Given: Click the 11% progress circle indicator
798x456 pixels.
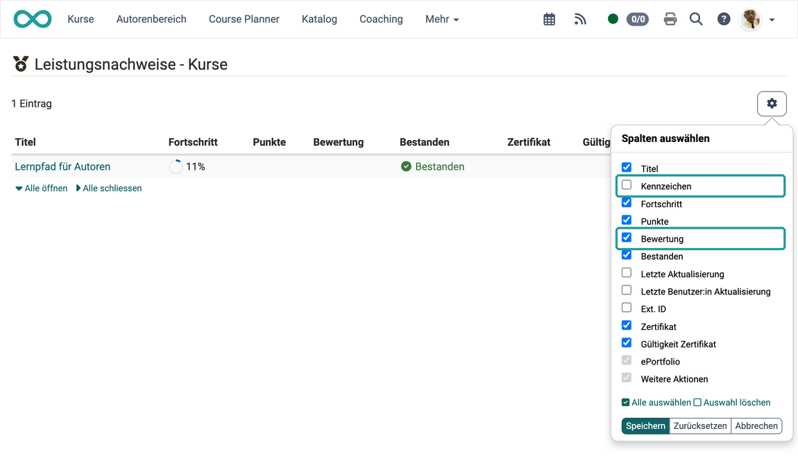Looking at the screenshot, I should point(176,167).
